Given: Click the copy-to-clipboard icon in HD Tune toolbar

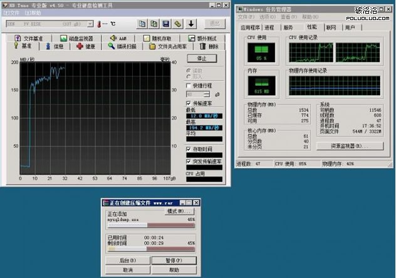Looking at the screenshot, I should (142, 23).
